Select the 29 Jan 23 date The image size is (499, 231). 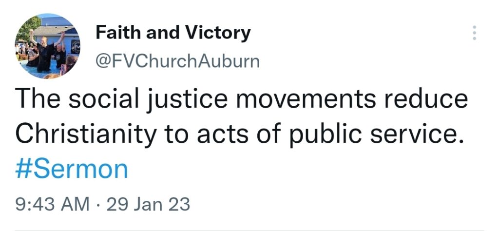[x=148, y=204]
